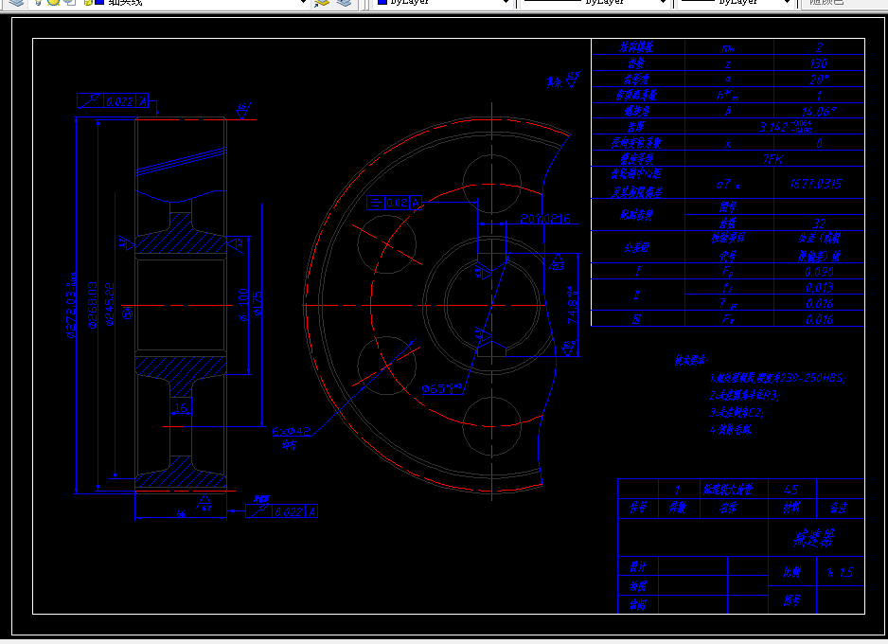Image resolution: width=888 pixels, height=644 pixels.
Task: Select the β symbol cell
Action: pyautogui.click(x=728, y=111)
